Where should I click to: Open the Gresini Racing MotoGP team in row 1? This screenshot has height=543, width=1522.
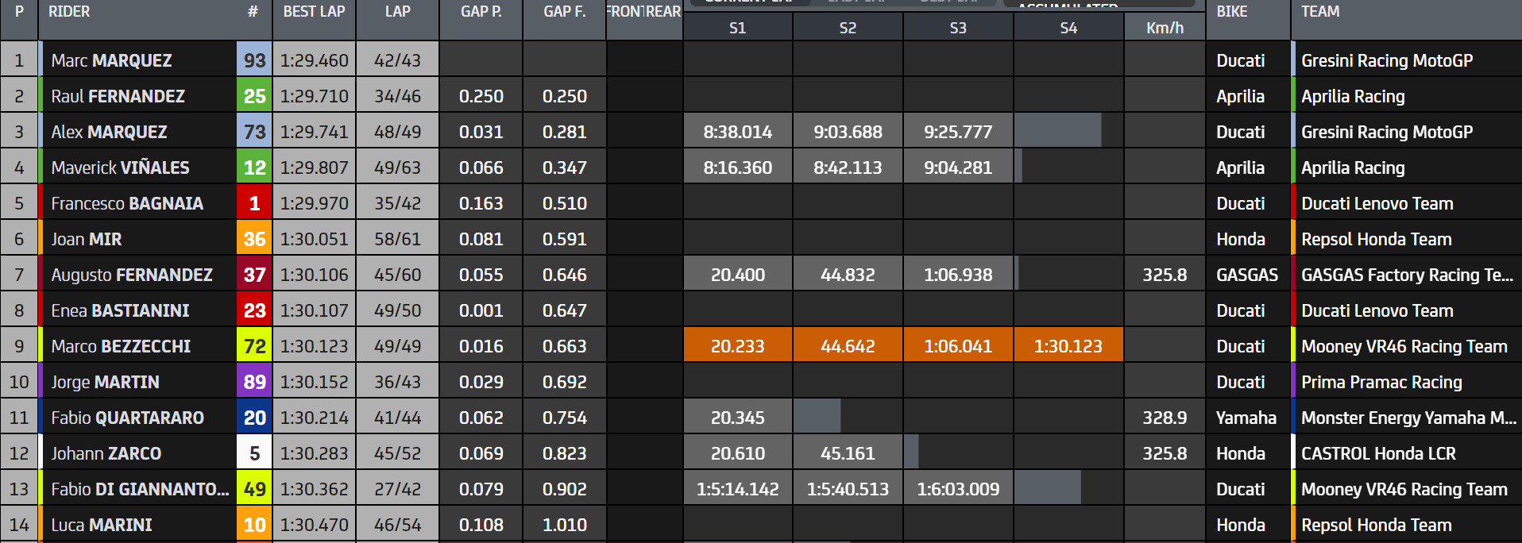1386,60
